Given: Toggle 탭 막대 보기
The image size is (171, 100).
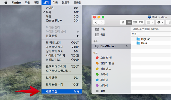Looking at the screenshot, I should (62, 42).
